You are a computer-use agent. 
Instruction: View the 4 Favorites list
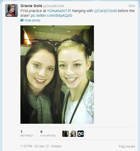[x=48, y=134]
